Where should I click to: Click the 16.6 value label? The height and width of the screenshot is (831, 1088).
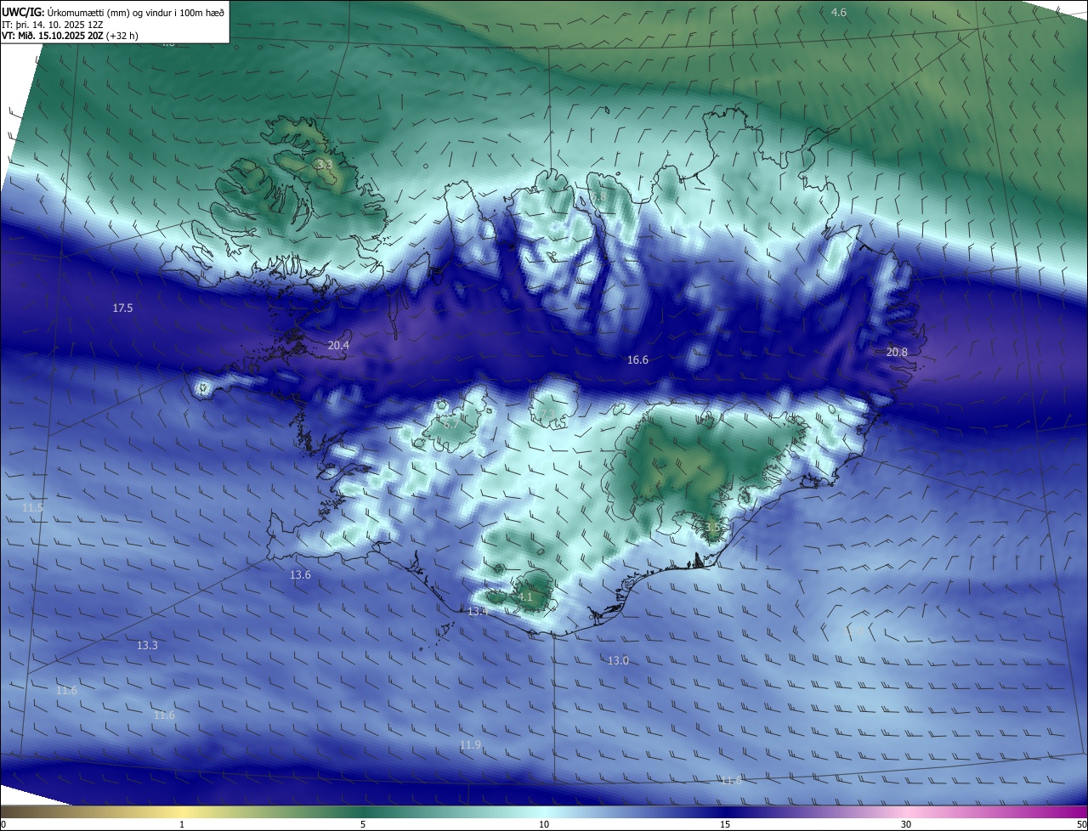637,359
